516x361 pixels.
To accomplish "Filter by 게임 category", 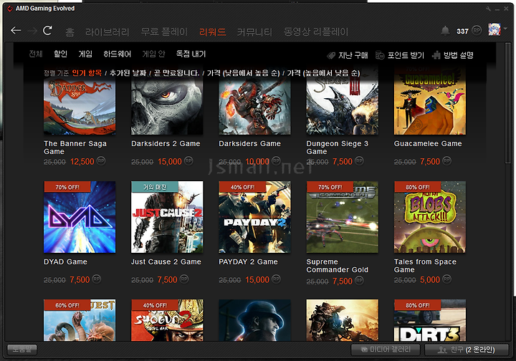I will 85,54.
